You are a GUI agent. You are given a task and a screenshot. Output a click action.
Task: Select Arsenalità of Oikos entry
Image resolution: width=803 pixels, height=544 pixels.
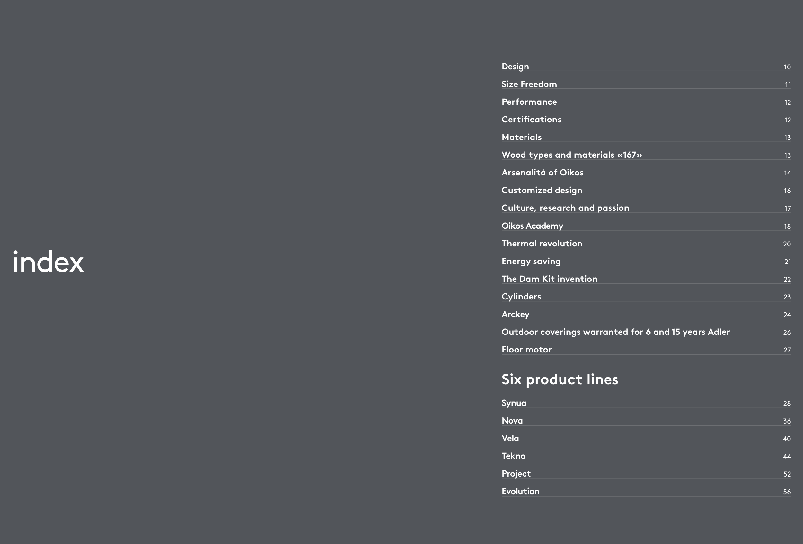(542, 173)
